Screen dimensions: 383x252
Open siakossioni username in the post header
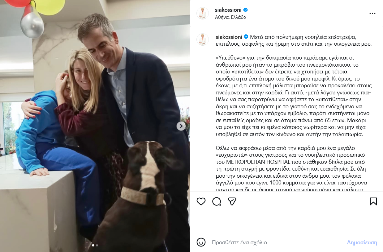228,10
